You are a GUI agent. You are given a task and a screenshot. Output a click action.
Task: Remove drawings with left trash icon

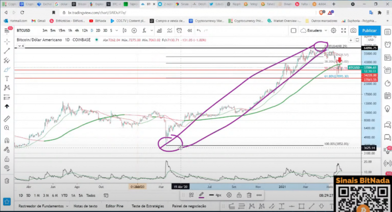pyautogui.click(x=7, y=180)
